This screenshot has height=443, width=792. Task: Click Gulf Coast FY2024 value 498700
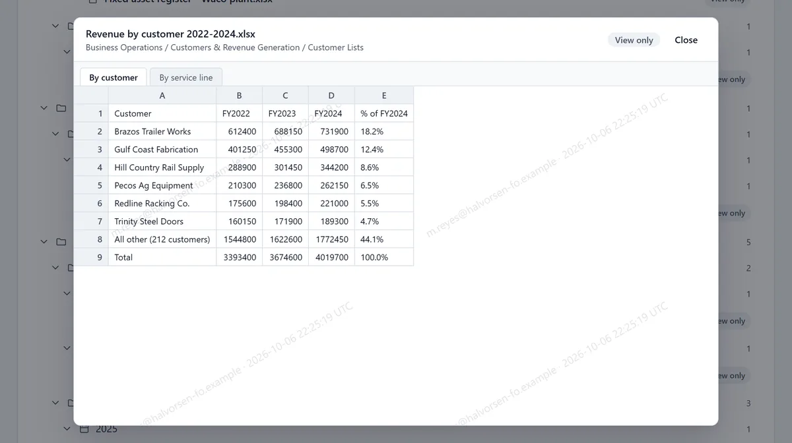332,150
